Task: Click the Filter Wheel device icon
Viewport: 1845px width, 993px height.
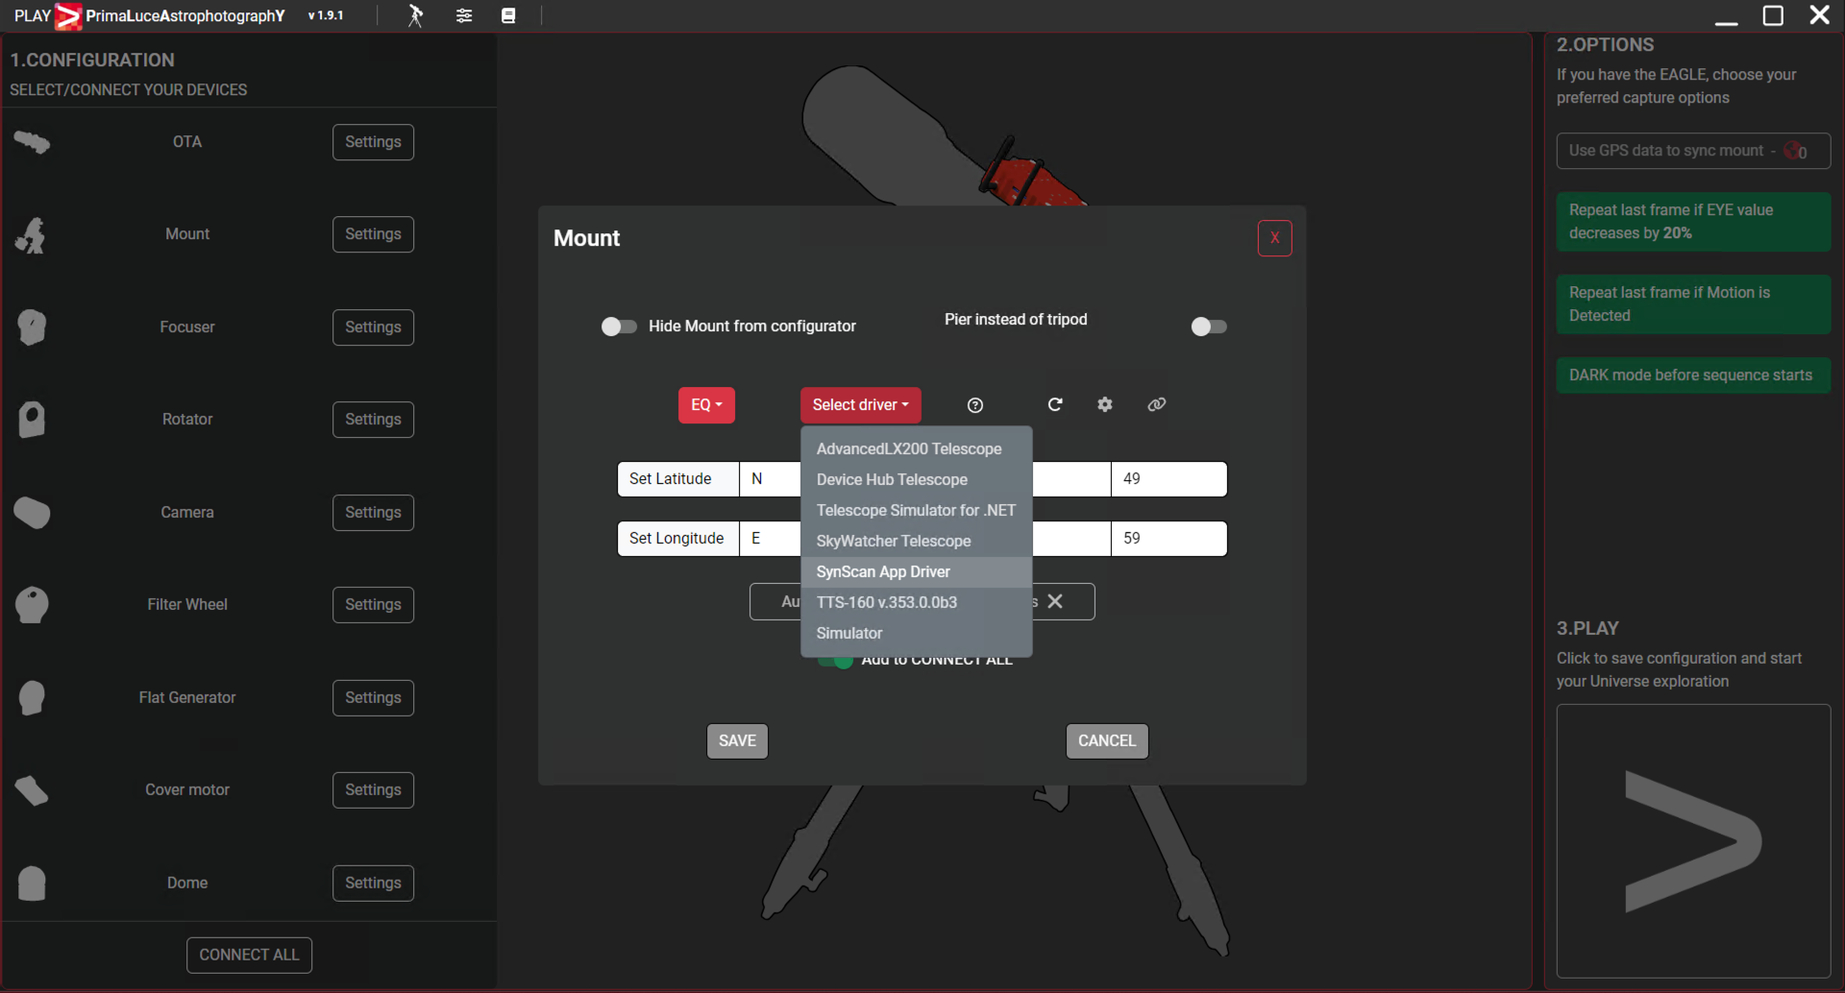Action: [32, 605]
